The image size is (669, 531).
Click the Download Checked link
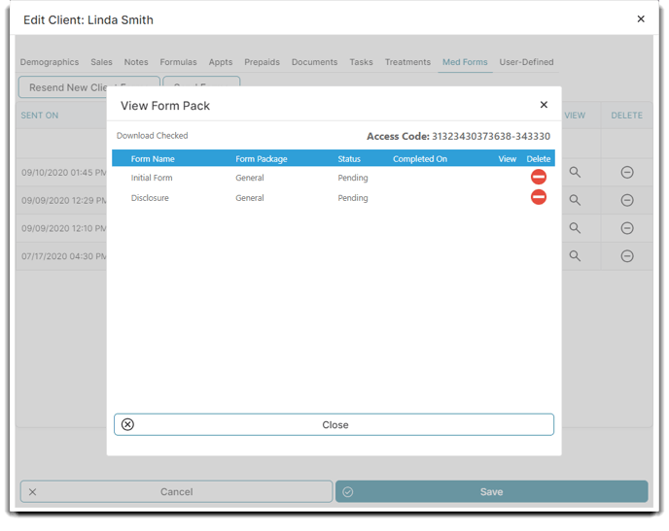(153, 136)
